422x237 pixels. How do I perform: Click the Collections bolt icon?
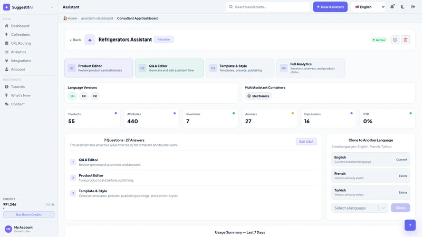(6, 34)
